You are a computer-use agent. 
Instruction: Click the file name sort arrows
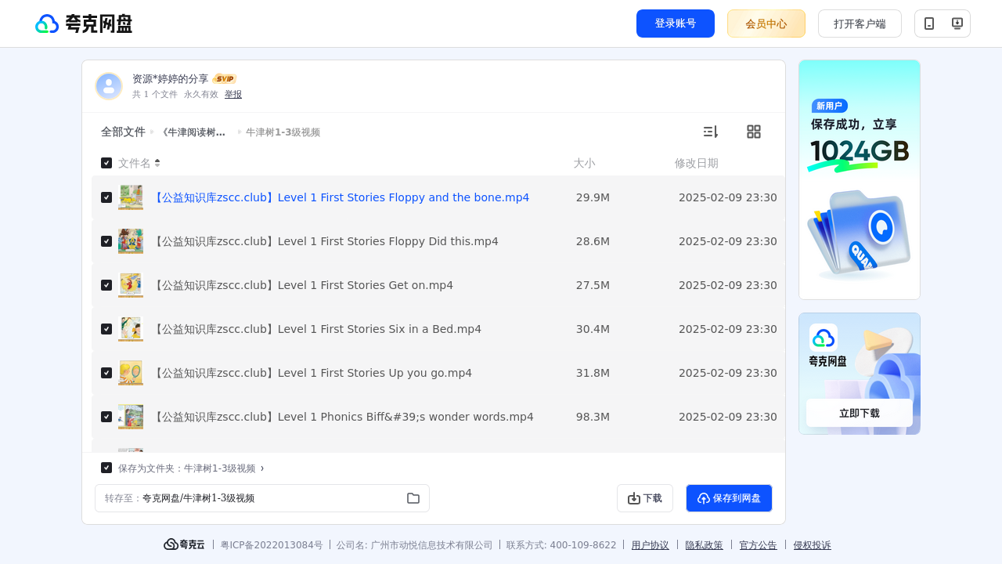click(x=157, y=163)
